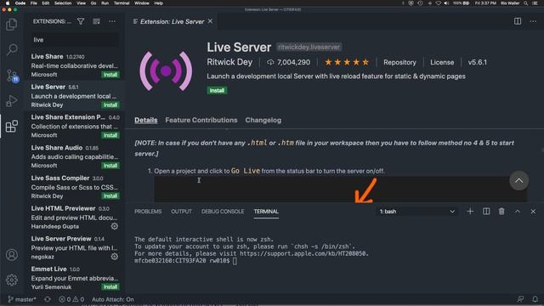Install Live Share Extension Pack
Image resolution: width=544 pixels, height=306 pixels.
click(x=110, y=135)
